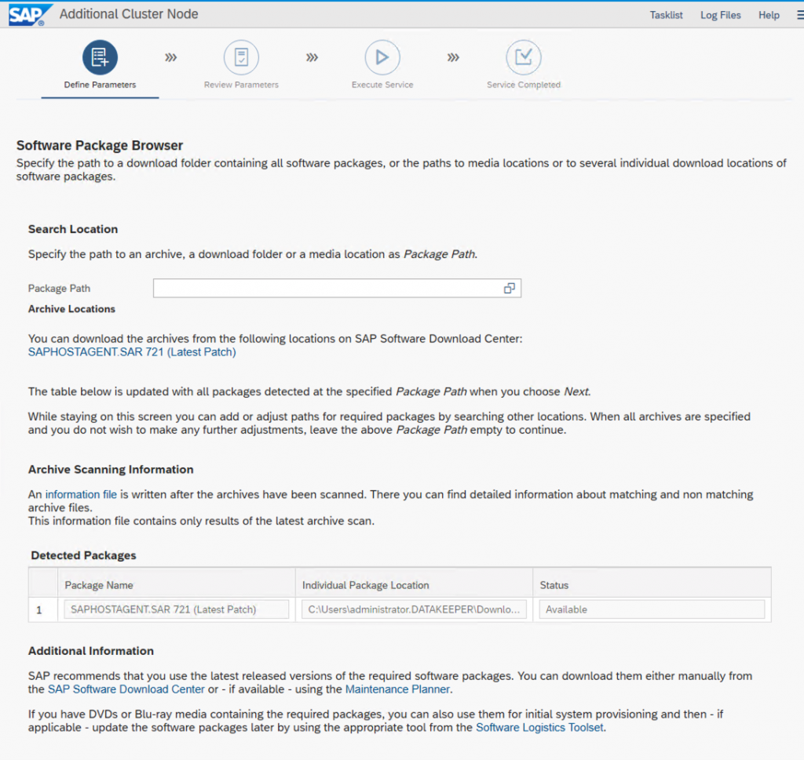Image resolution: width=804 pixels, height=760 pixels.
Task: Click the Additional Cluster Node title
Action: [x=129, y=14]
